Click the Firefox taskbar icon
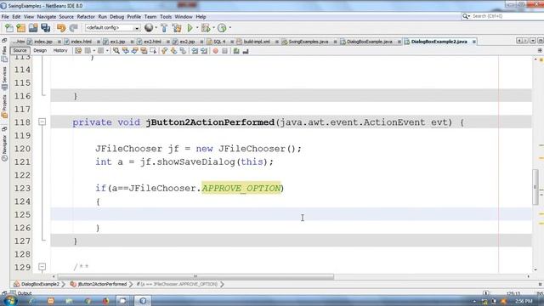This screenshot has height=306, width=544. [105, 301]
